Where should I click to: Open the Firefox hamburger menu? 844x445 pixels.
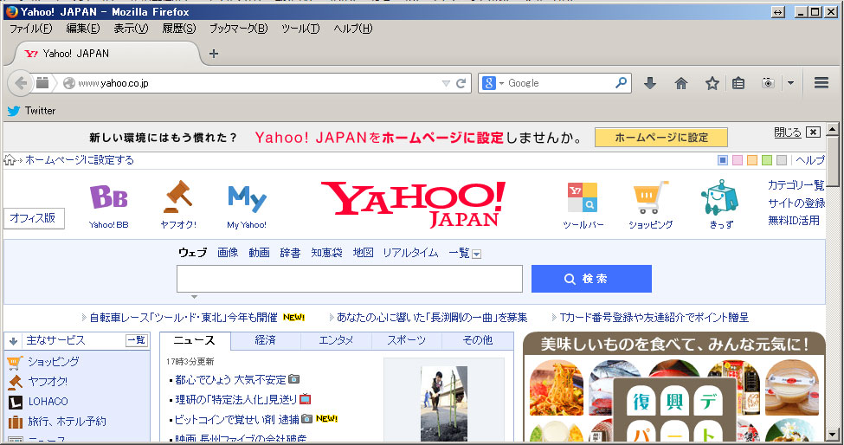821,83
